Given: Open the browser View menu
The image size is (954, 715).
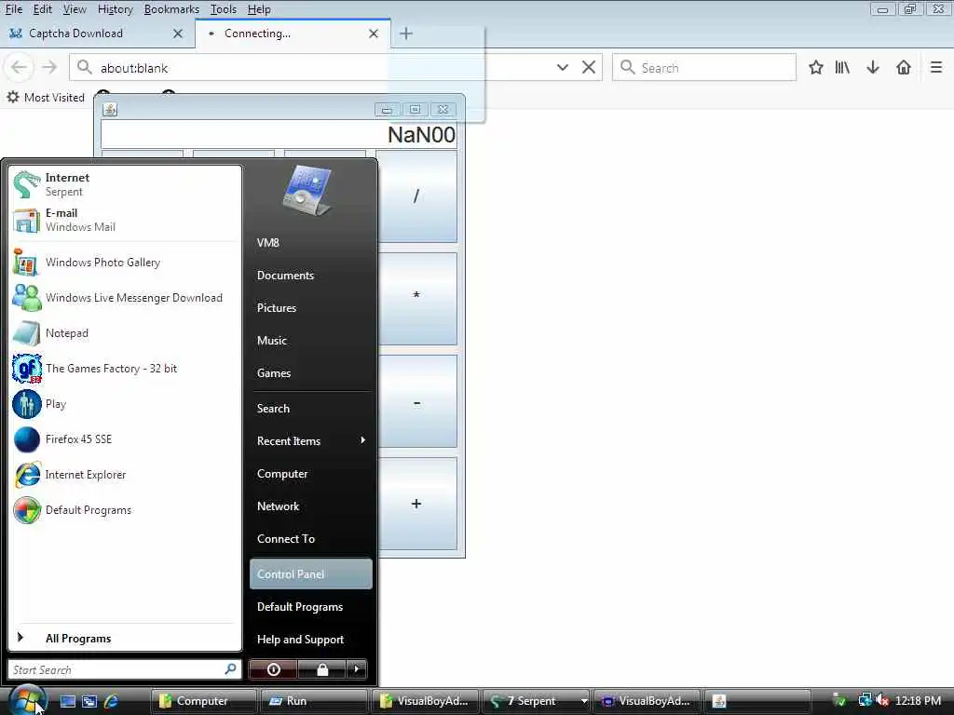Looking at the screenshot, I should tap(75, 9).
